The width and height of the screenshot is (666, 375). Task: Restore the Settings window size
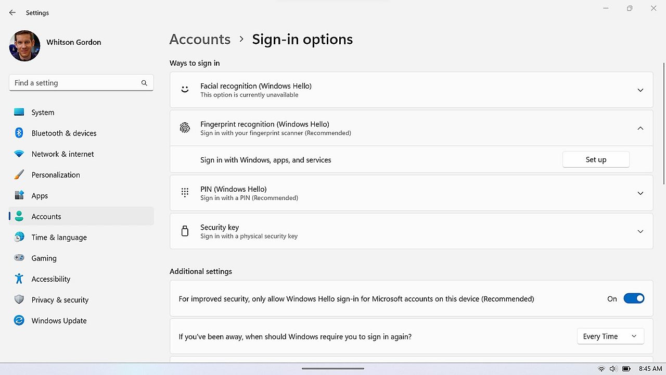[x=630, y=8]
